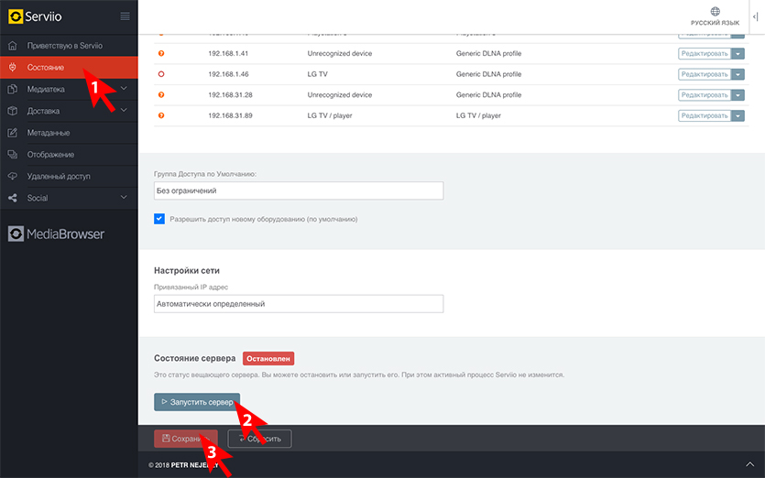765x478 pixels.
Task: Open dropdown arrow next to Редактировать for 192.168.31.28
Action: [738, 95]
